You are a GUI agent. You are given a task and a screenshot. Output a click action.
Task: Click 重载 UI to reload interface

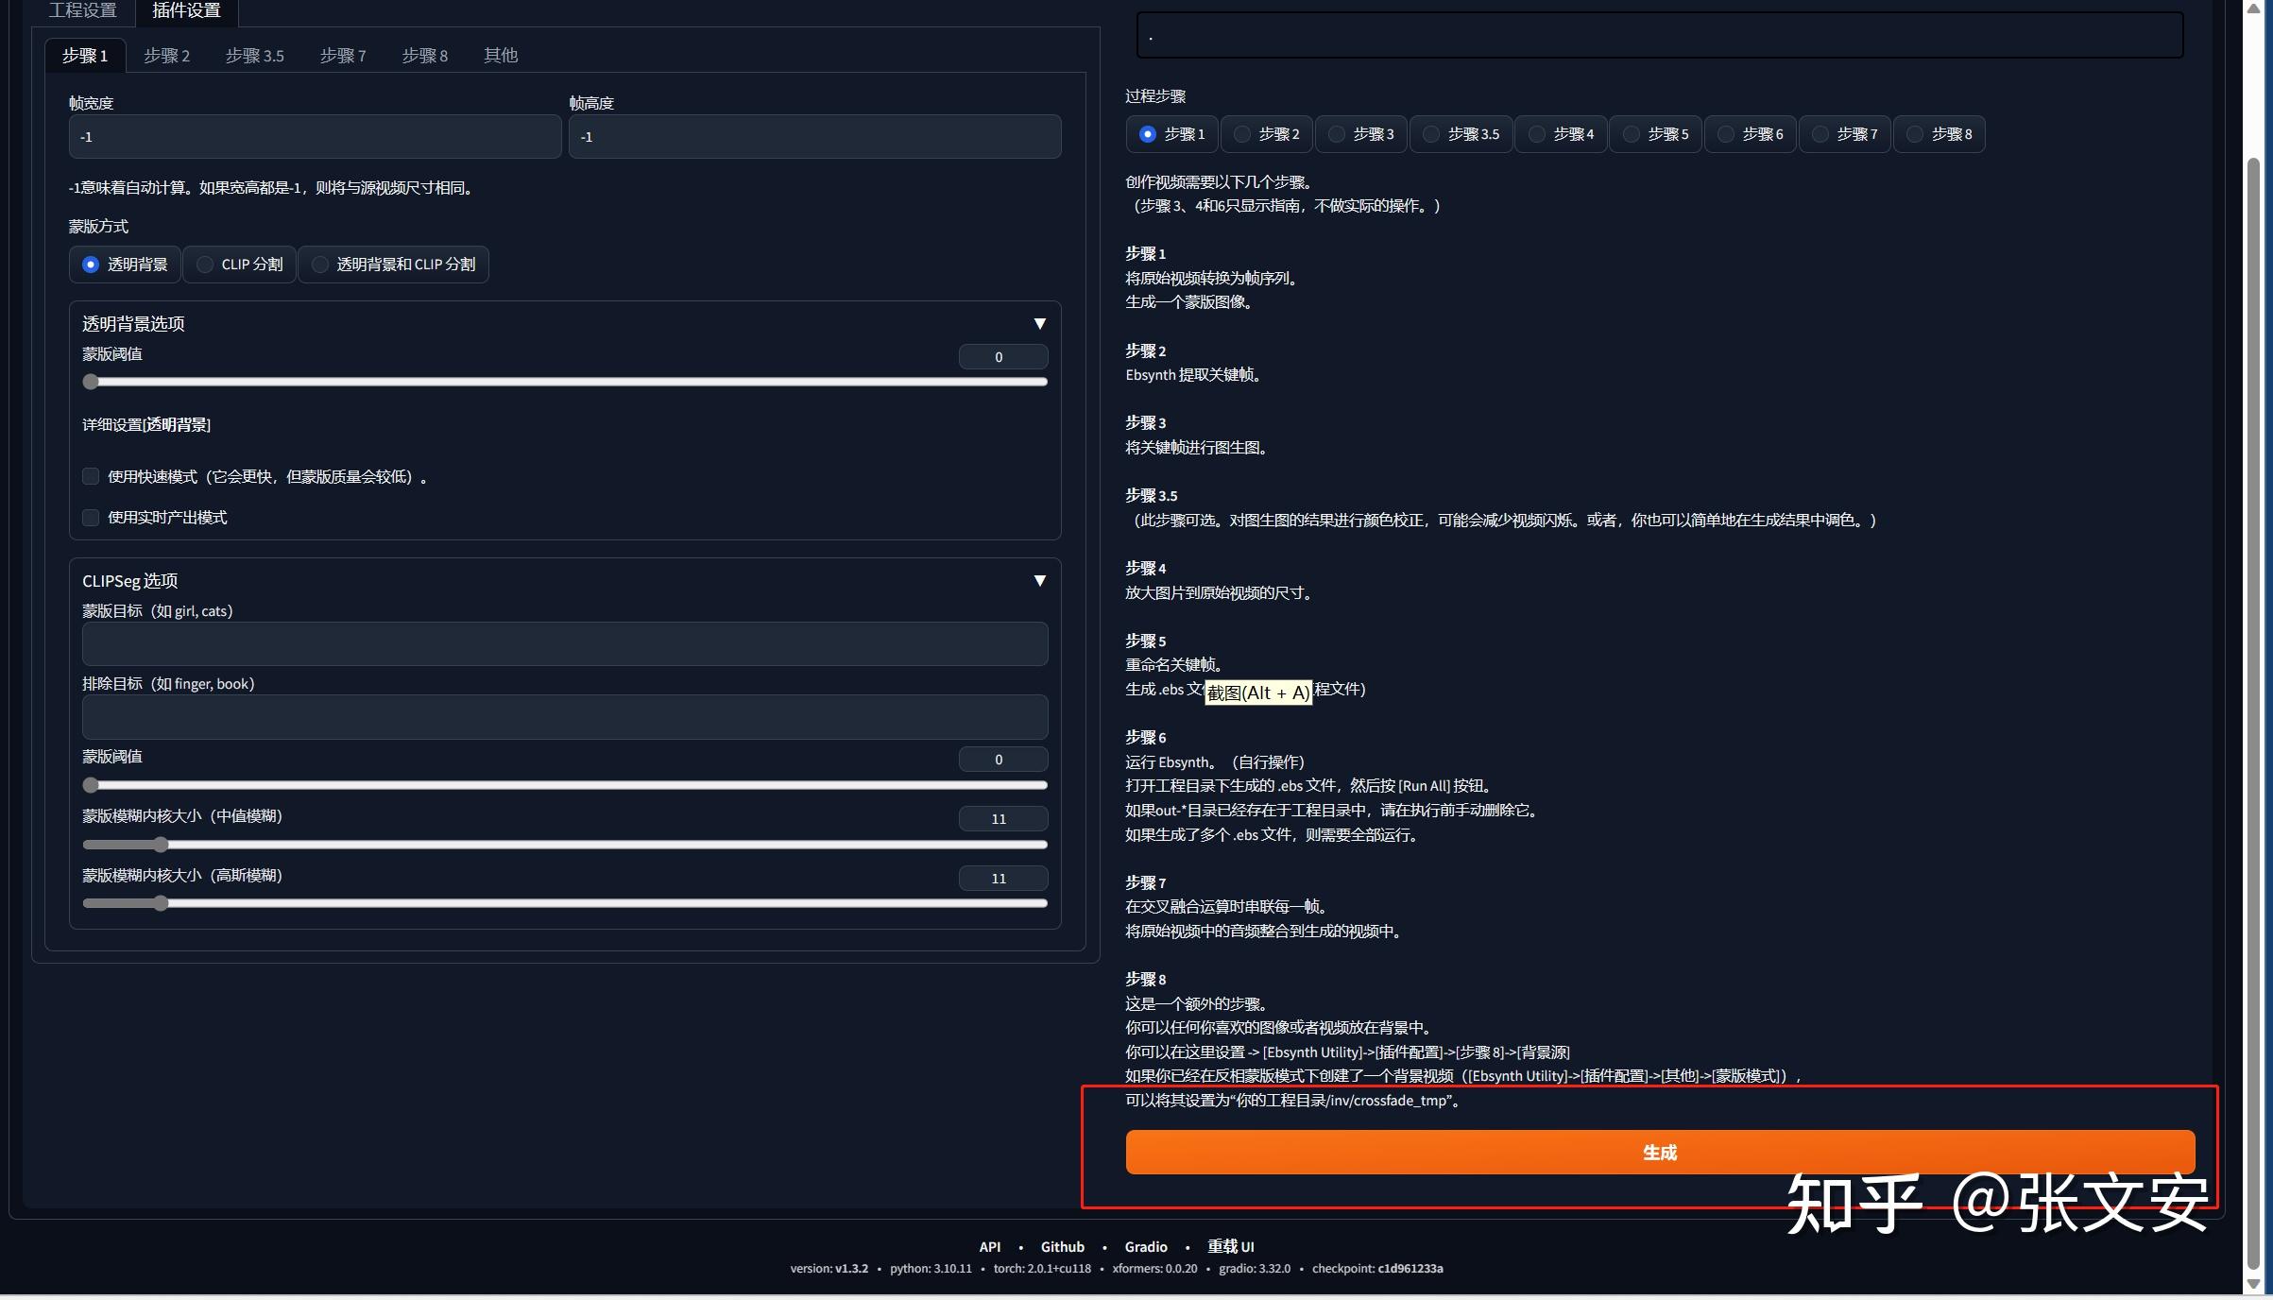(x=1231, y=1247)
